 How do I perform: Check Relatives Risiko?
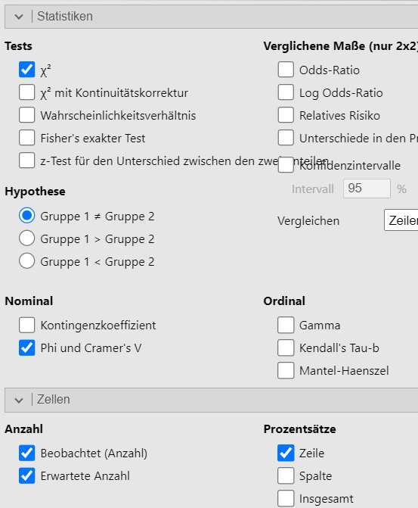click(286, 115)
